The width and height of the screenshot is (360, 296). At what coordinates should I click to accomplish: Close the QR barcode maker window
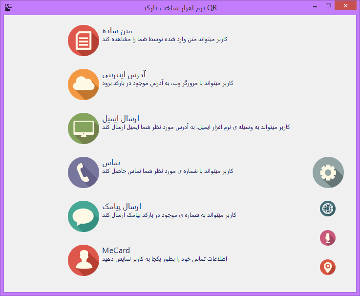coord(346,6)
